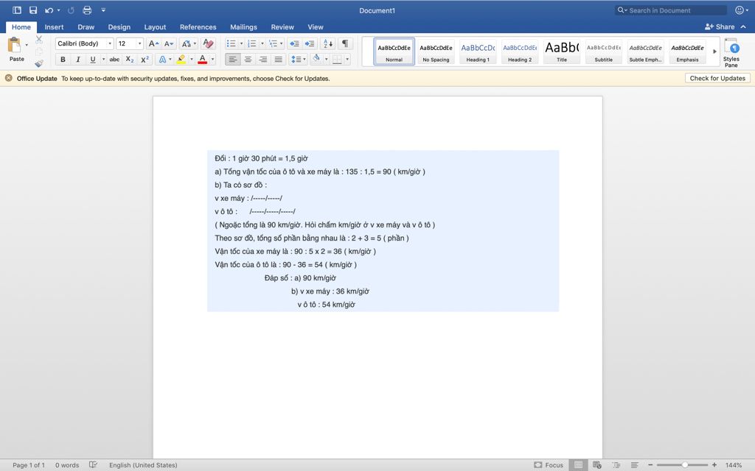Switch to the Design tab
The image size is (755, 471).
(119, 27)
